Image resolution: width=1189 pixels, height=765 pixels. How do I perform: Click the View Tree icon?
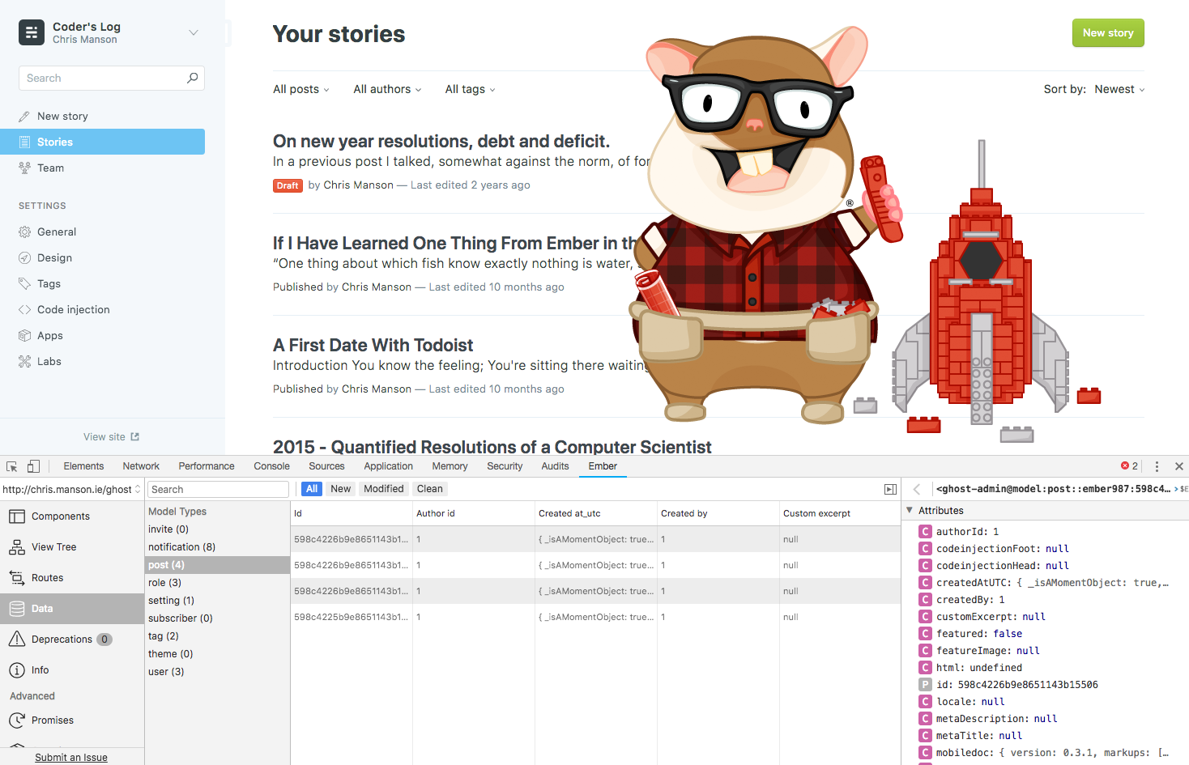coord(17,547)
